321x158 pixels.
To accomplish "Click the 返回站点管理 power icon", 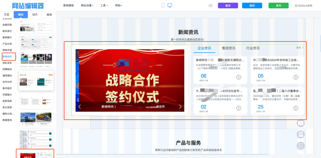I will click(x=296, y=6).
